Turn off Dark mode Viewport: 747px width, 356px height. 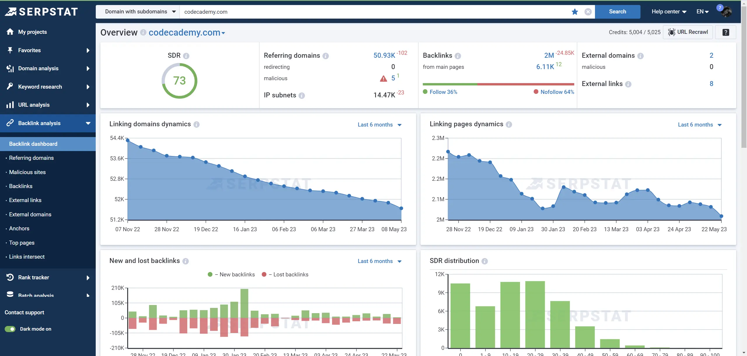click(10, 329)
